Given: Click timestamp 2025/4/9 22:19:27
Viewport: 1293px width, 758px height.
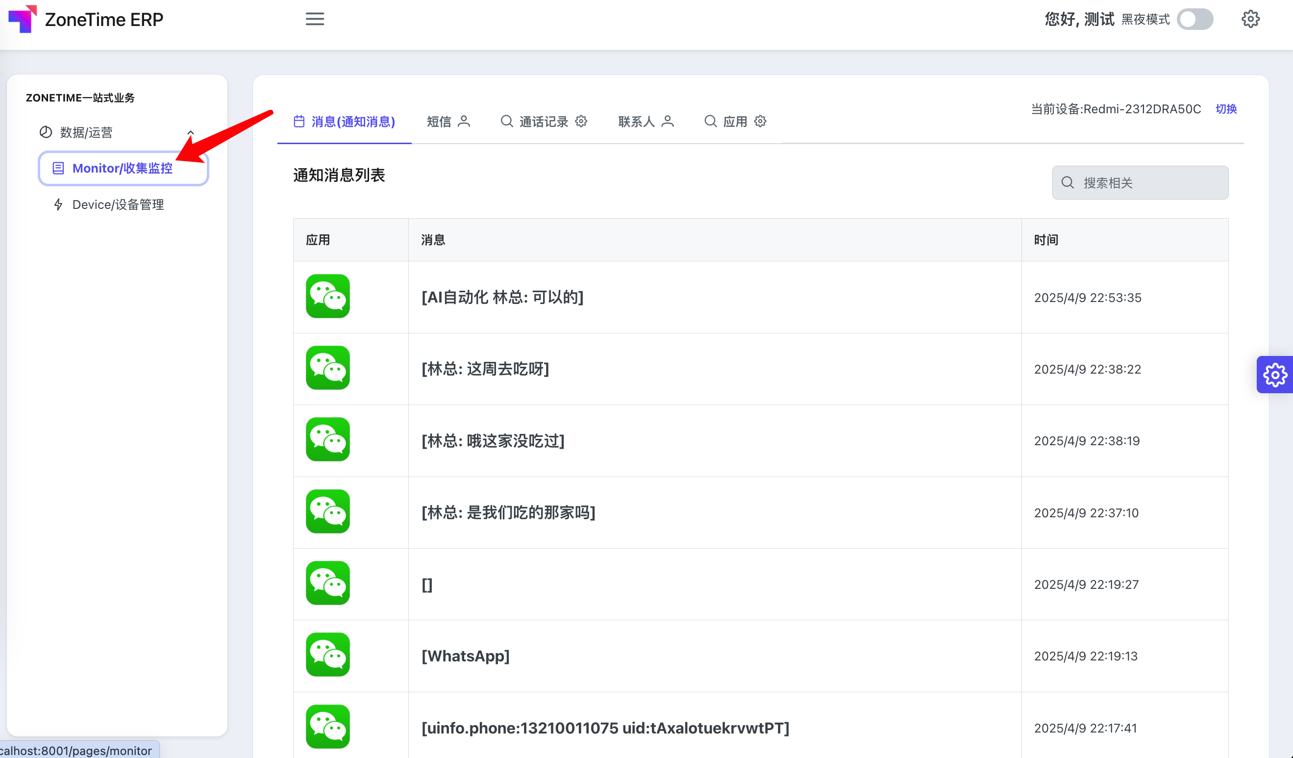Looking at the screenshot, I should point(1086,584).
